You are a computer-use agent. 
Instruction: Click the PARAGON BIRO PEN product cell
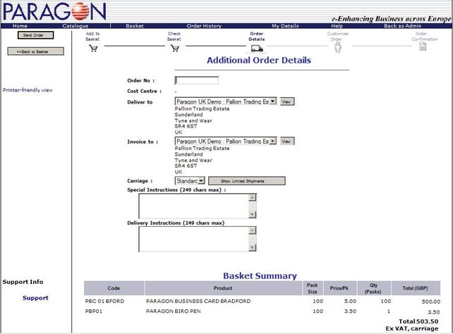[x=174, y=311]
